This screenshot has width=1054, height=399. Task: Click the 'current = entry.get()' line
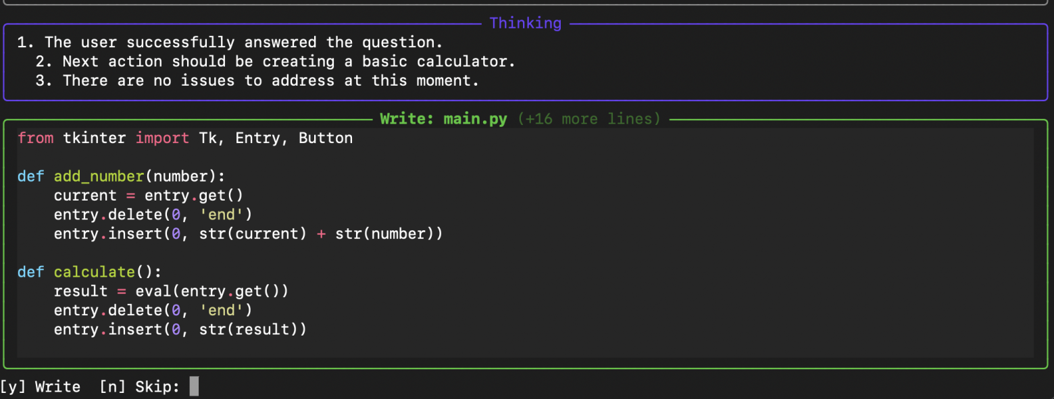click(148, 195)
